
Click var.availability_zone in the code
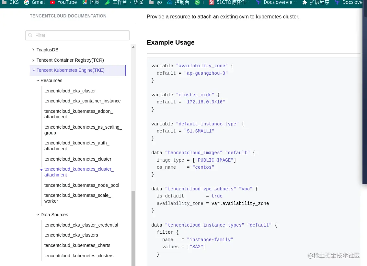click(x=240, y=203)
